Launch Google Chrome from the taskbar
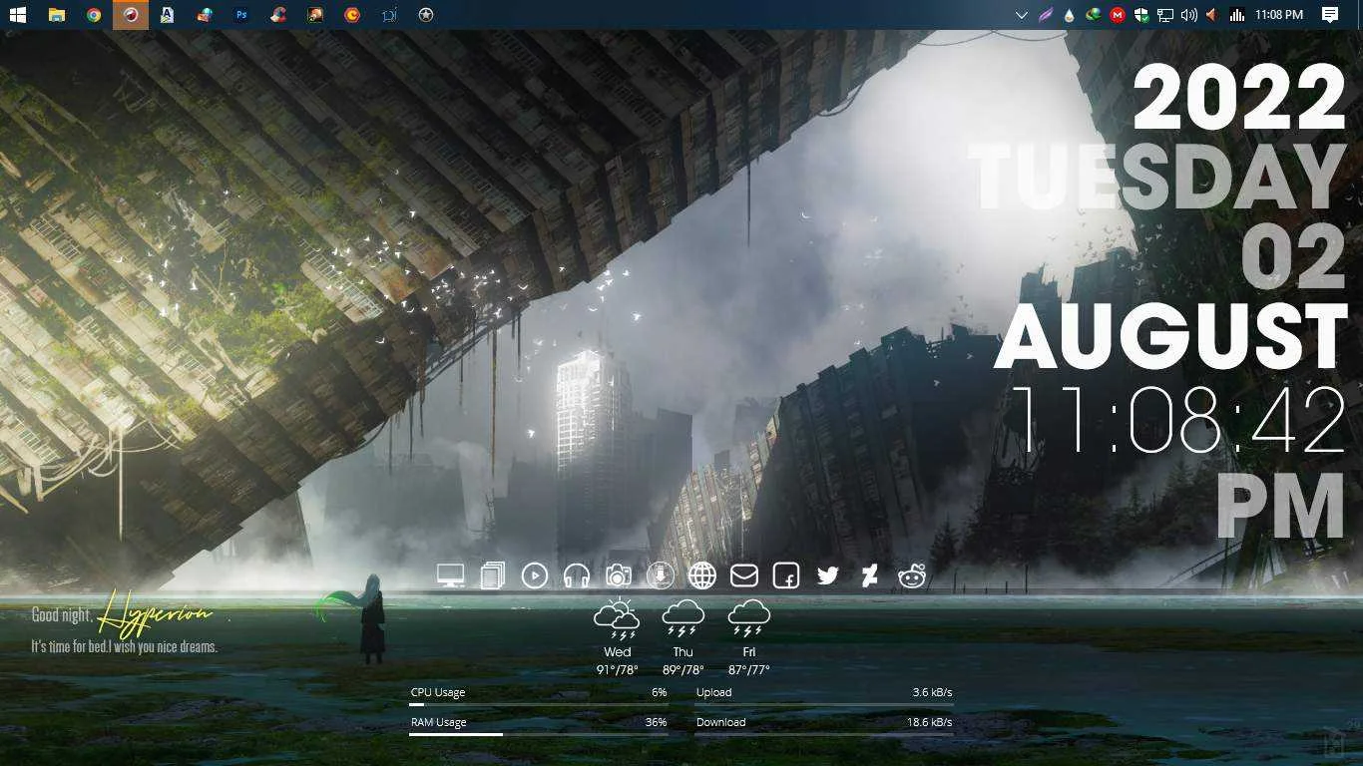The image size is (1363, 766). pyautogui.click(x=94, y=15)
